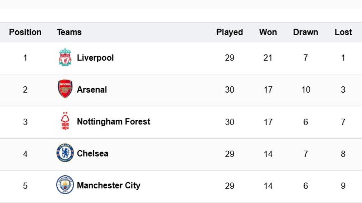Click the Liverpool club crest

(65, 57)
